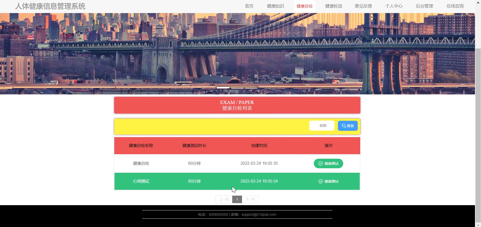Click the 2022-03-24 19:05:35 timestamp
This screenshot has height=227, width=481.
(x=259, y=163)
